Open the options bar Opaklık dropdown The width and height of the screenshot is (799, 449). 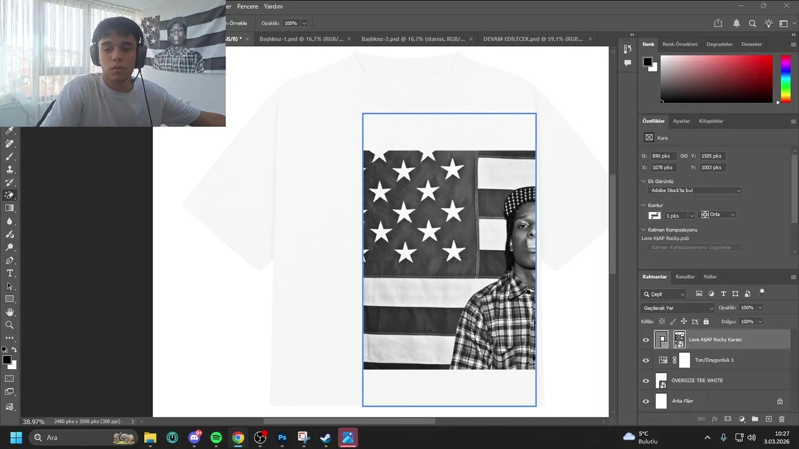click(x=305, y=23)
